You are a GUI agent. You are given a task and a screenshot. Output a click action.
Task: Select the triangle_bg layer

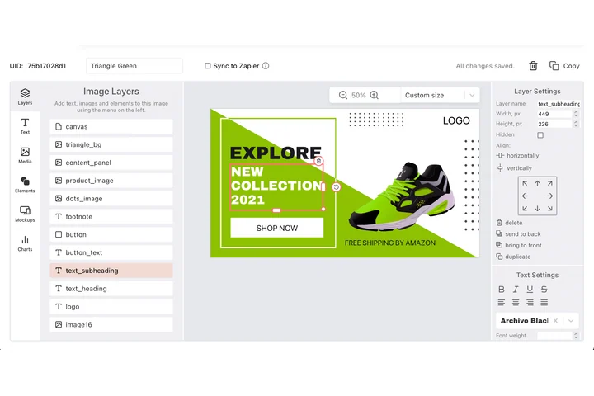pos(111,144)
